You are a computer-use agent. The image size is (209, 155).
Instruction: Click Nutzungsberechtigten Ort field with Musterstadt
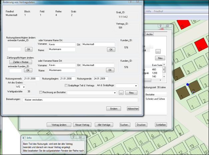point(98,44)
